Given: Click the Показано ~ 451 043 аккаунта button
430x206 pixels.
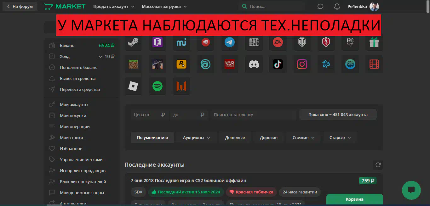Looking at the screenshot, I should 338,115.
